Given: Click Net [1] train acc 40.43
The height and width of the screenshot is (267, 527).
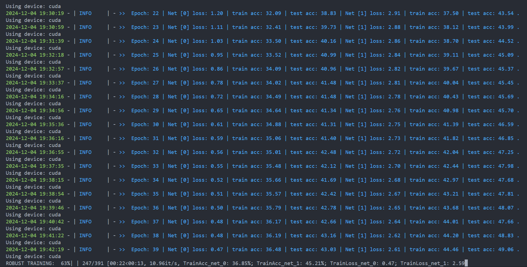Looking at the screenshot, I should tap(451, 97).
